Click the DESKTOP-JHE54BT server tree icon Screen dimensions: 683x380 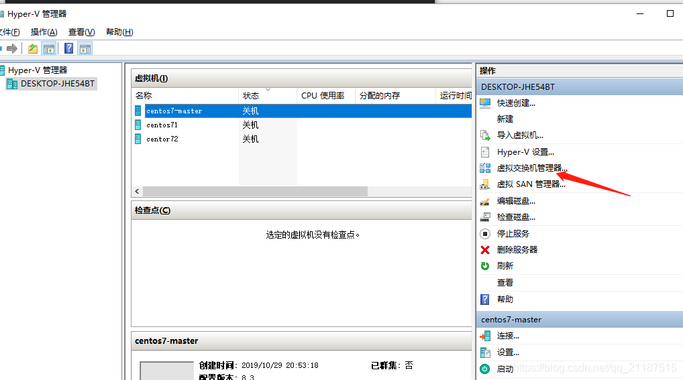pyautogui.click(x=12, y=84)
